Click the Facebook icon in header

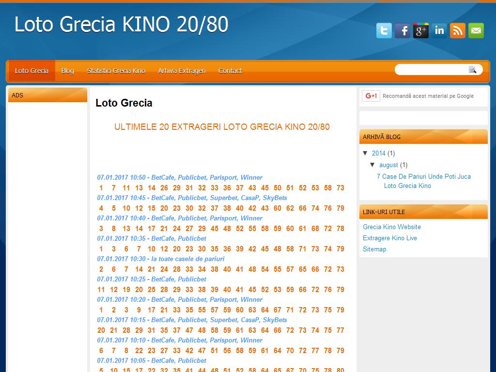pyautogui.click(x=403, y=31)
